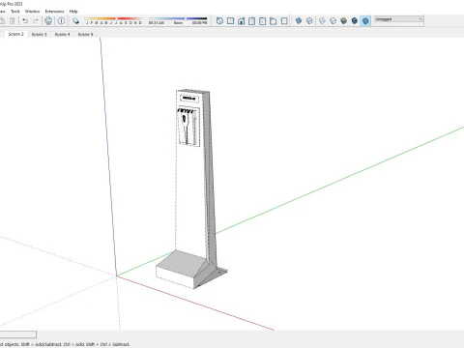464x348 pixels.
Task: Click the Erase trash can icon
Action: click(13, 21)
